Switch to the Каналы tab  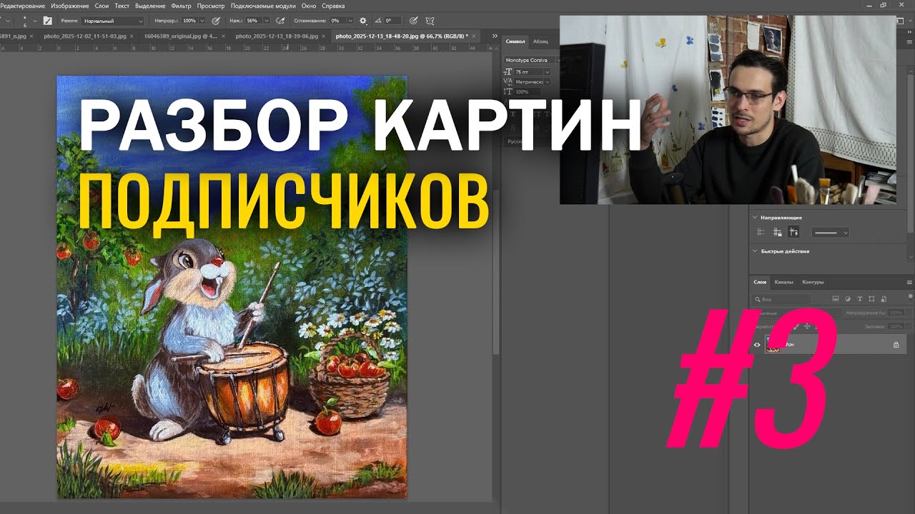pyautogui.click(x=784, y=282)
